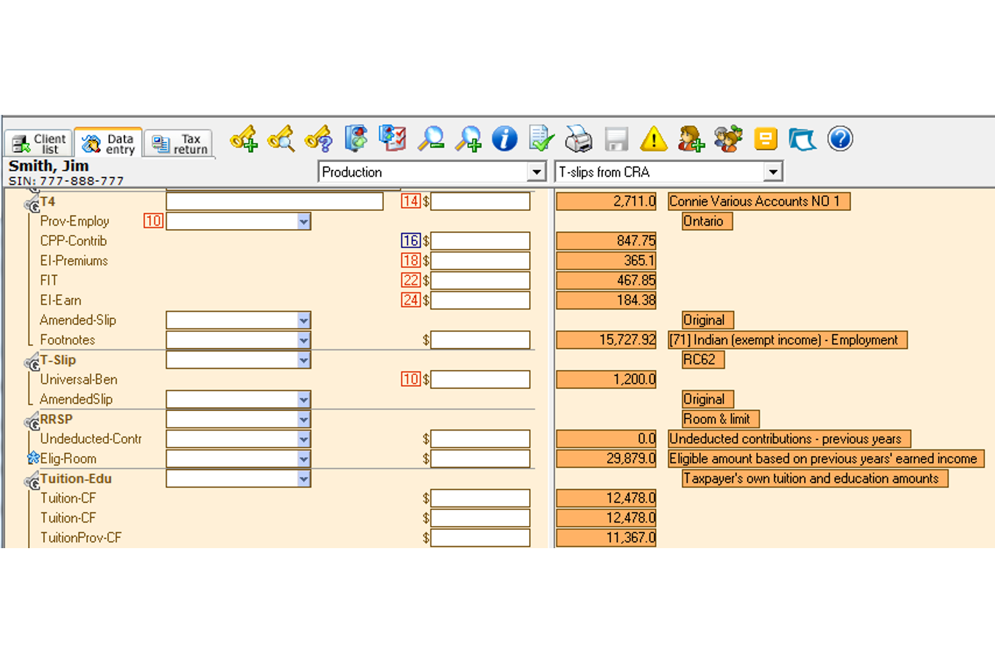The height and width of the screenshot is (663, 995).
Task: Click the key with magnifier icon
Action: click(x=281, y=139)
